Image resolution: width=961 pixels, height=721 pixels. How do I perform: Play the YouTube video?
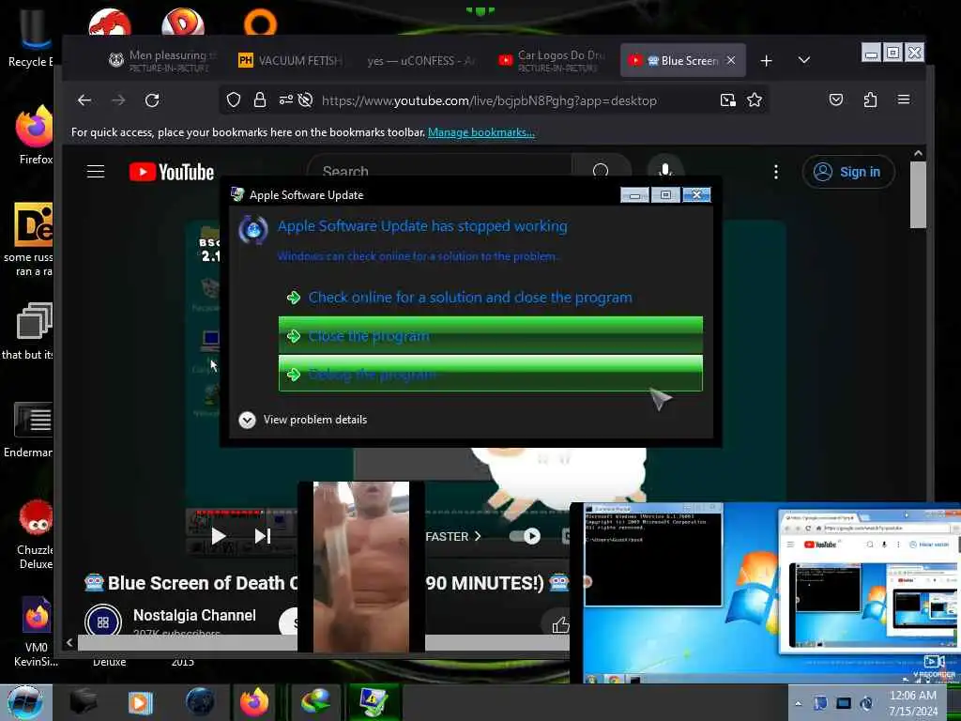click(218, 536)
